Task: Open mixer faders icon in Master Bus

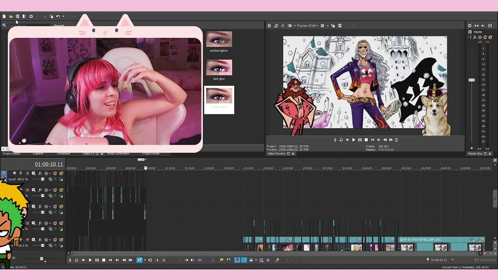Action: (490, 26)
